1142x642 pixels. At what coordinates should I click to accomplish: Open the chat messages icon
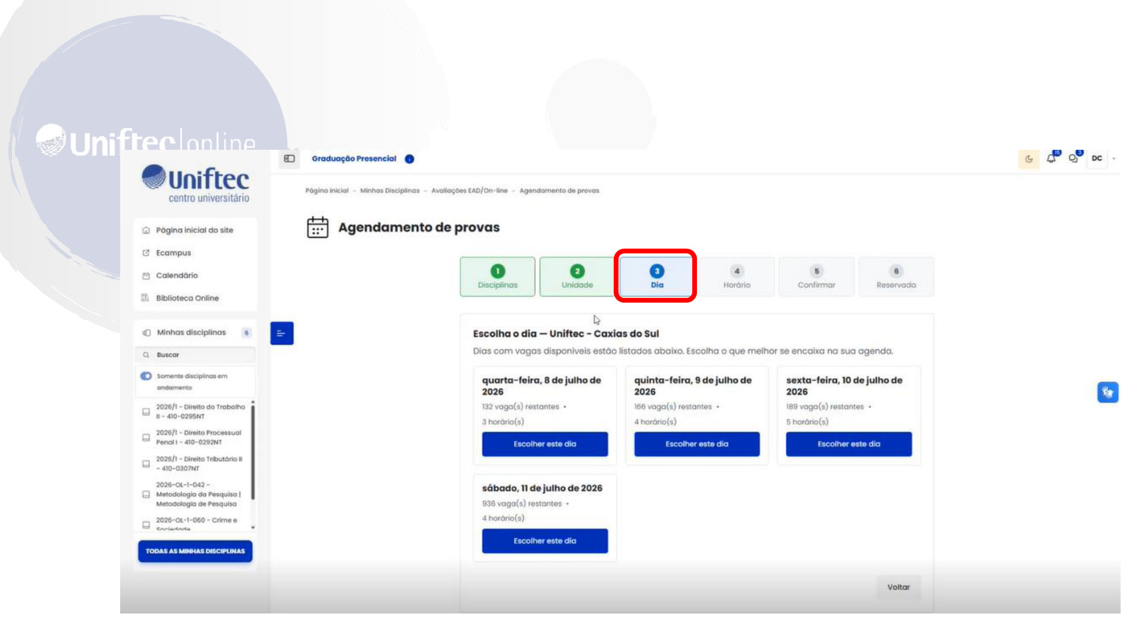1074,158
